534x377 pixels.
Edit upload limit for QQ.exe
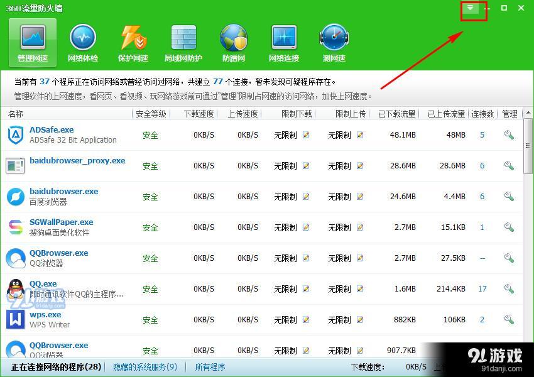point(359,289)
